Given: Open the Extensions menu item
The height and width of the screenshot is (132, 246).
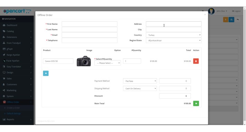Looking at the screenshot, I should (17, 37).
